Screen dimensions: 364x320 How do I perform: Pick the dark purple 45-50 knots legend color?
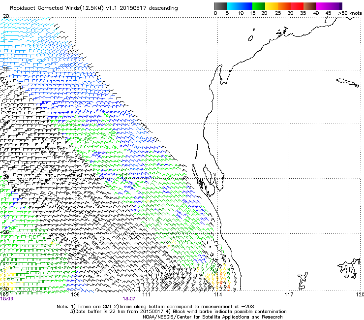tap(335, 6)
